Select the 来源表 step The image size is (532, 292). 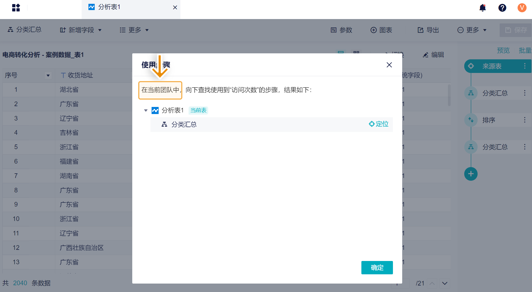point(498,66)
